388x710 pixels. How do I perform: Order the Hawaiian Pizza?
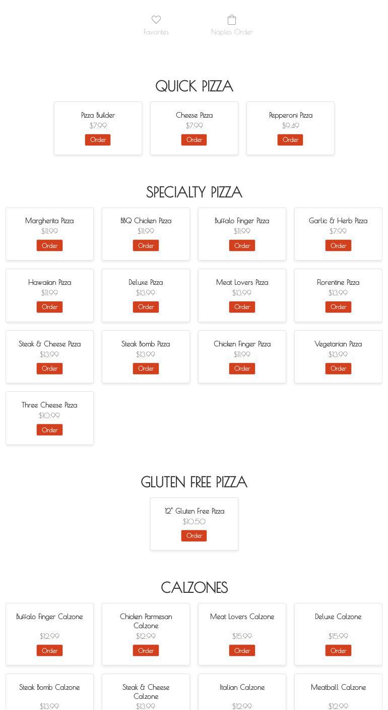tap(49, 307)
